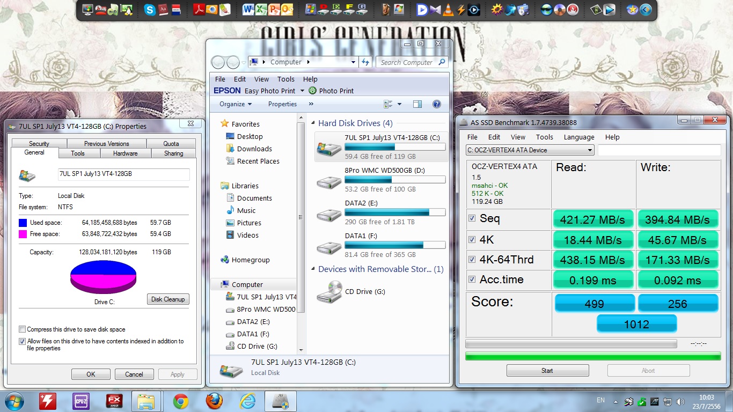Click the volume speaker tray icon
733x412 pixels.
[x=681, y=401]
